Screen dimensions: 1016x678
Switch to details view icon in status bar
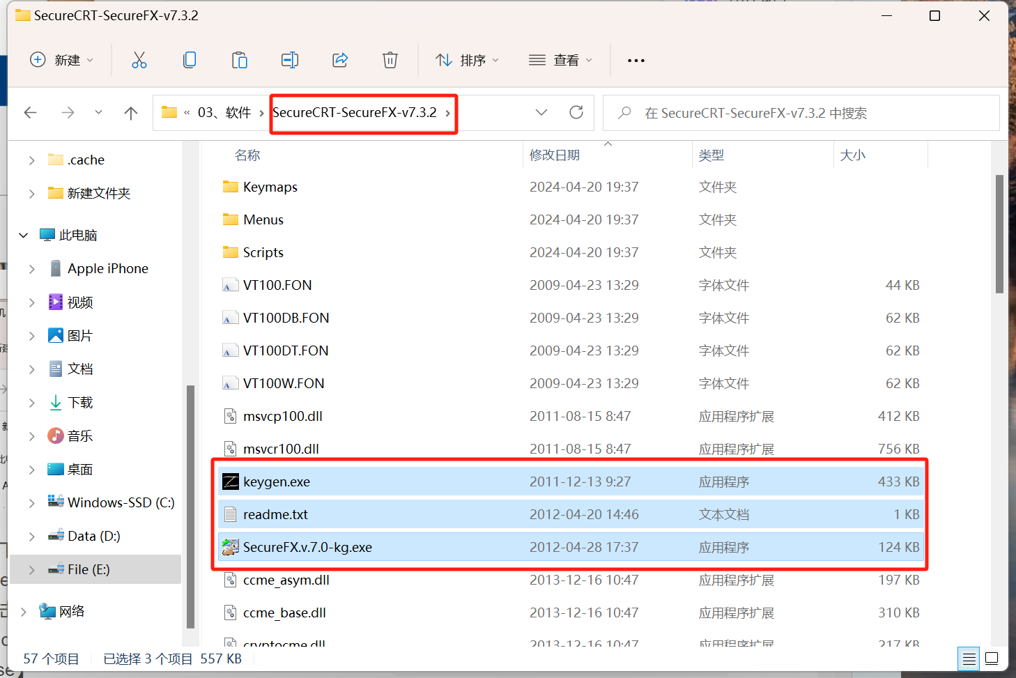click(969, 658)
